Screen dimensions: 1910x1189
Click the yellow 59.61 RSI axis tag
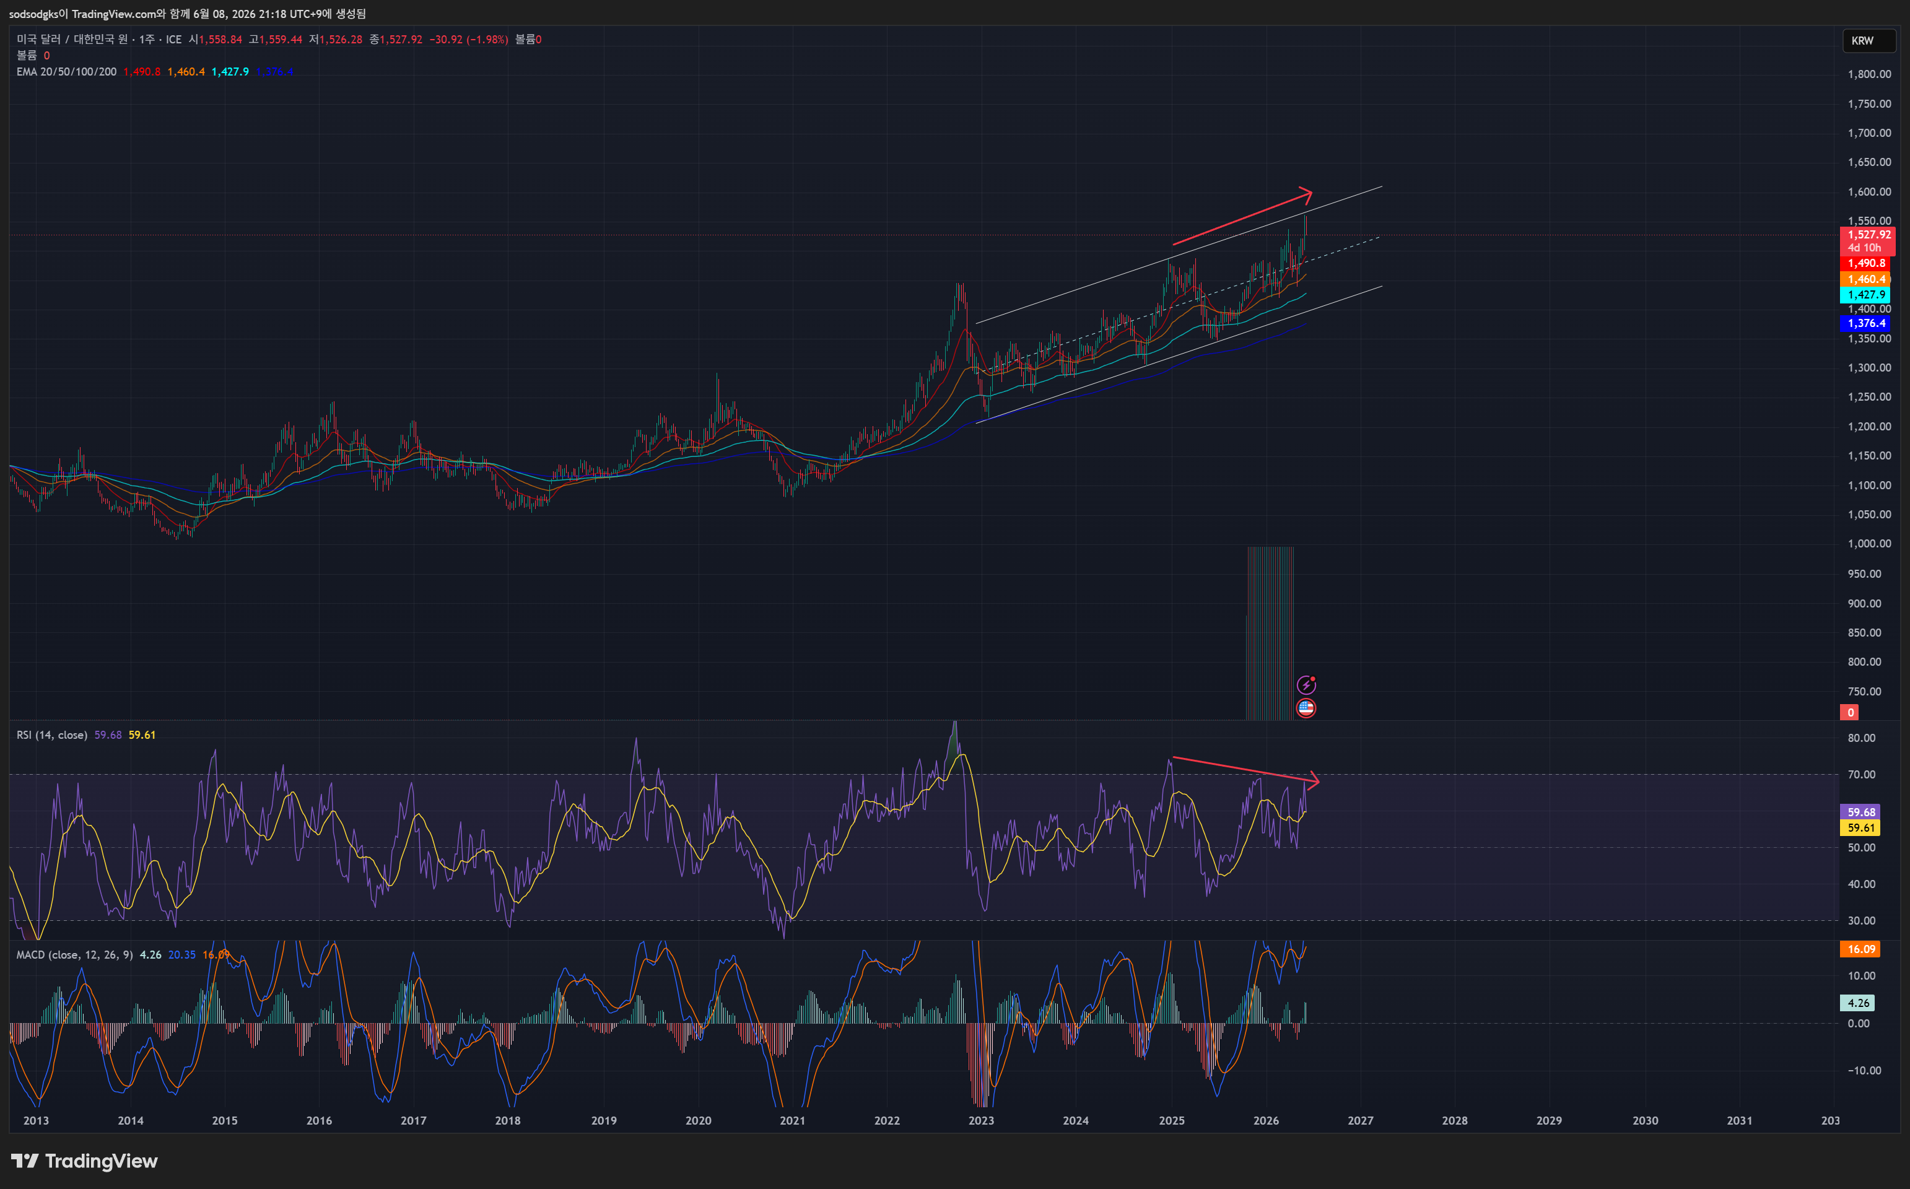pyautogui.click(x=1860, y=827)
